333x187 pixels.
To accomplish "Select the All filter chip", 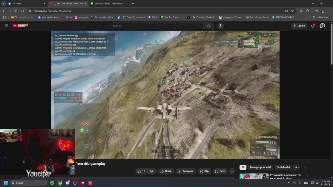I will [x=243, y=168].
